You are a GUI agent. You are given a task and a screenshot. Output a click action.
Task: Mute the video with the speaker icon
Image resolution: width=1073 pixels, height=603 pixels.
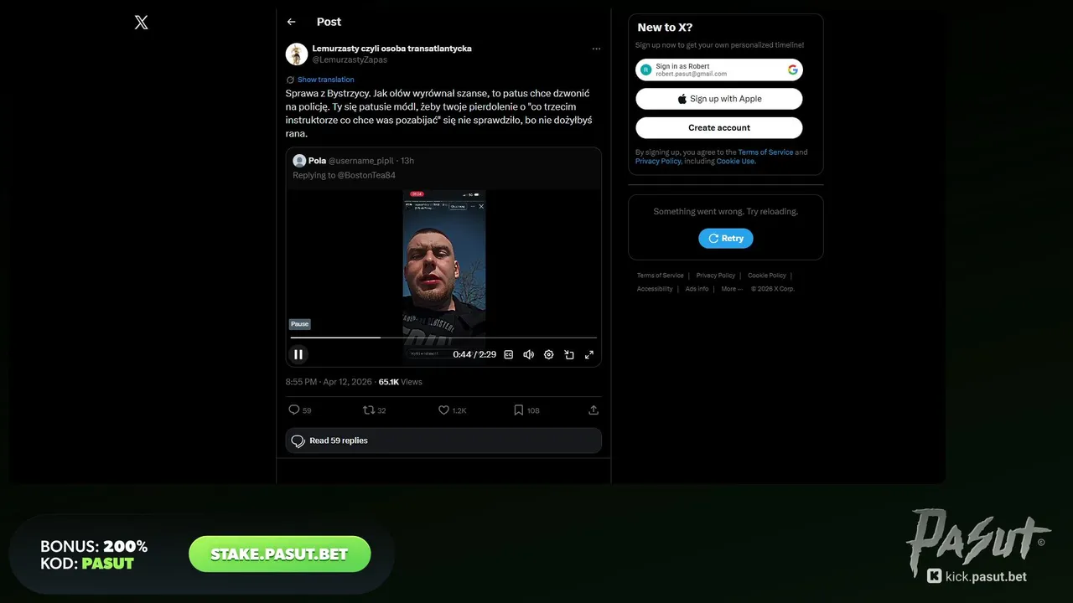(529, 355)
